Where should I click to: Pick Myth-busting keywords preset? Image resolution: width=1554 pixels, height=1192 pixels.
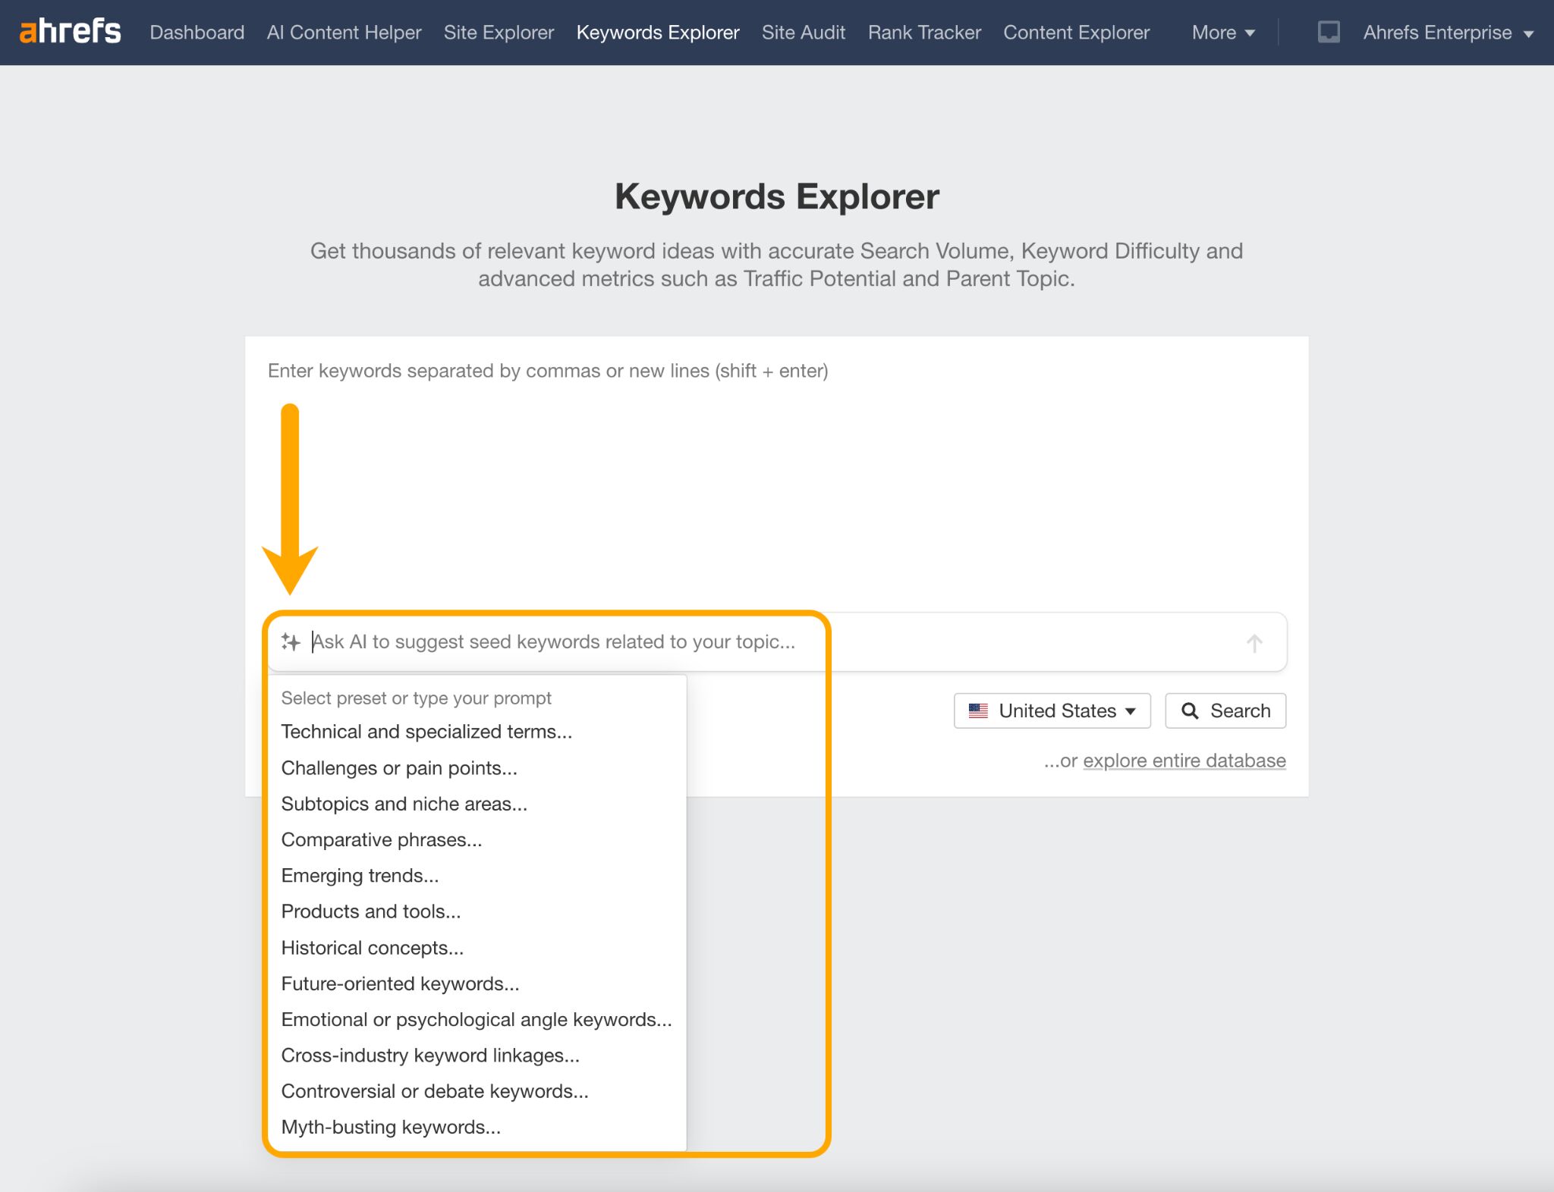coord(391,1128)
